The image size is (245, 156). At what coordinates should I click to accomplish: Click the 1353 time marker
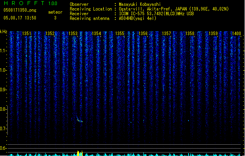pos(73,34)
